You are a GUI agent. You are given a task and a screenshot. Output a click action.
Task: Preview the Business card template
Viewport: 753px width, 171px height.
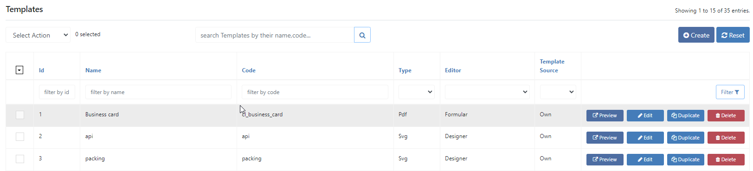605,115
